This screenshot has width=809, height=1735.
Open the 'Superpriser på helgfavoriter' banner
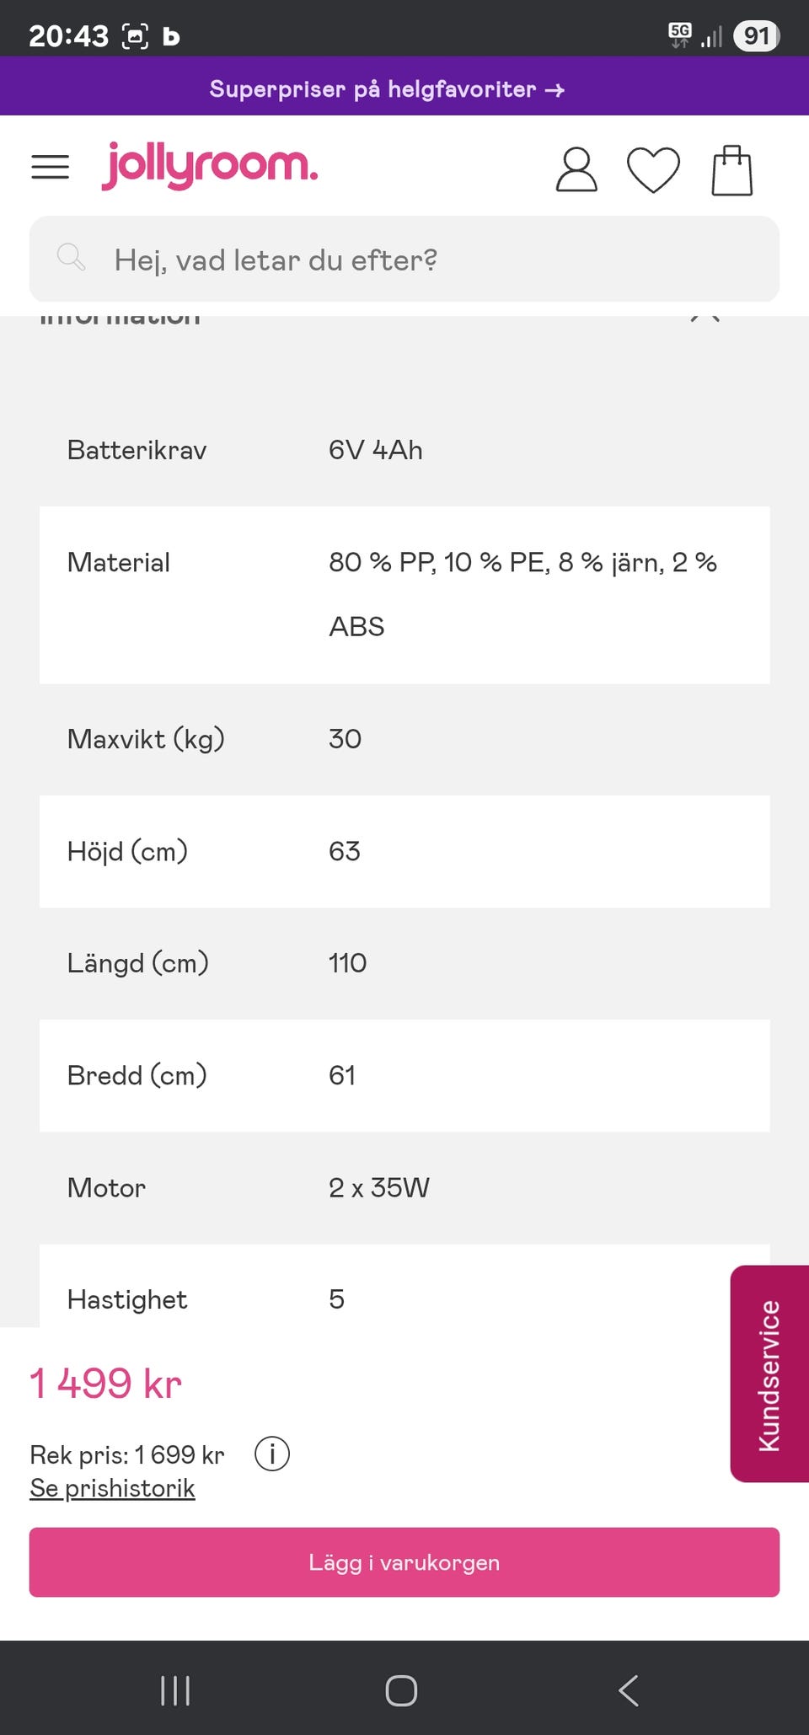tap(388, 88)
